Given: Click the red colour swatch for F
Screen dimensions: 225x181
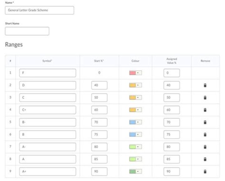Looking at the screenshot, I should tap(132, 73).
